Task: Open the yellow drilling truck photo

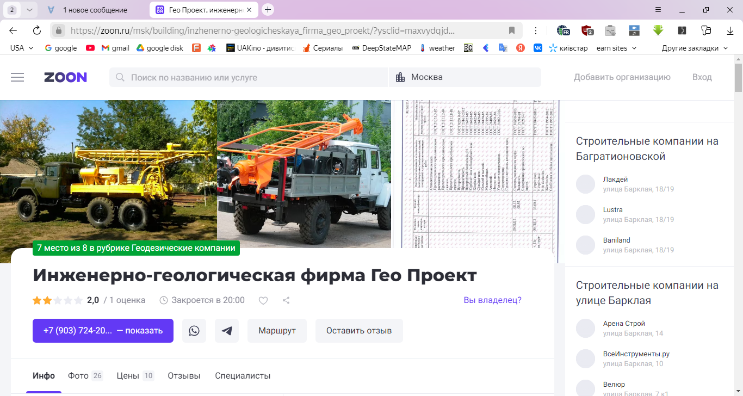Action: 108,174
